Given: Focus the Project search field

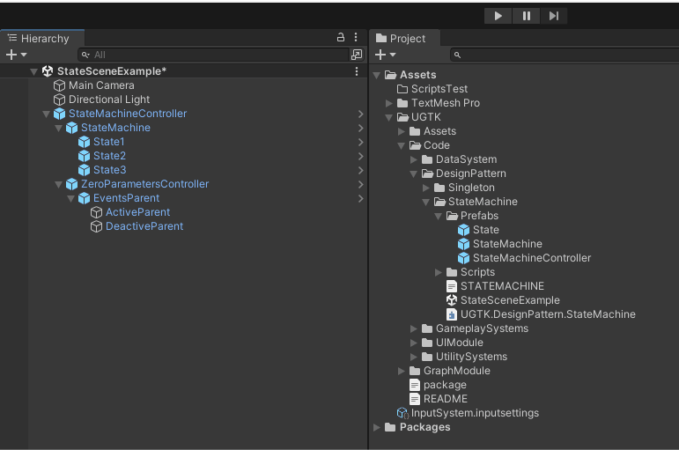Looking at the screenshot, I should [x=565, y=55].
